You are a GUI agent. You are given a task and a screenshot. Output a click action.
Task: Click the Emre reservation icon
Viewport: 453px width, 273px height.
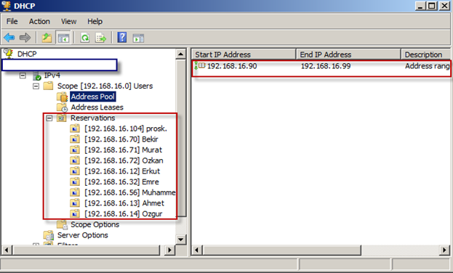coord(75,182)
